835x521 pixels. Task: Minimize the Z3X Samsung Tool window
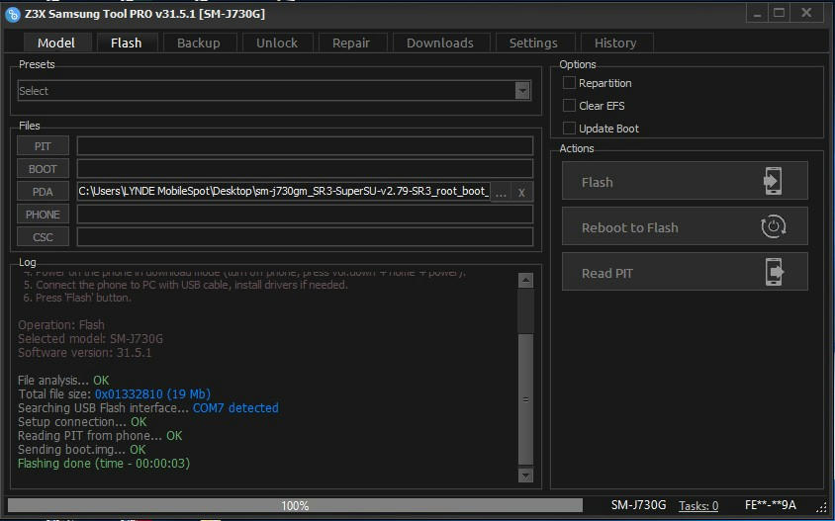pyautogui.click(x=757, y=14)
